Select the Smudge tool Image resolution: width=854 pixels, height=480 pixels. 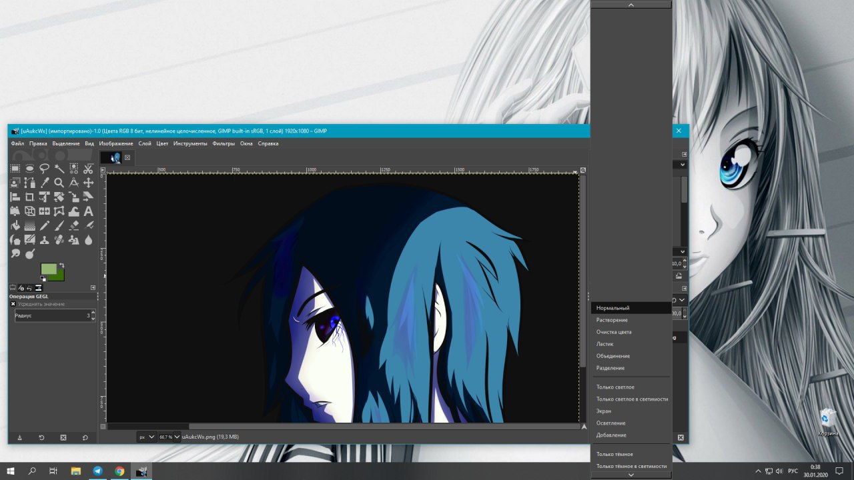(x=15, y=253)
